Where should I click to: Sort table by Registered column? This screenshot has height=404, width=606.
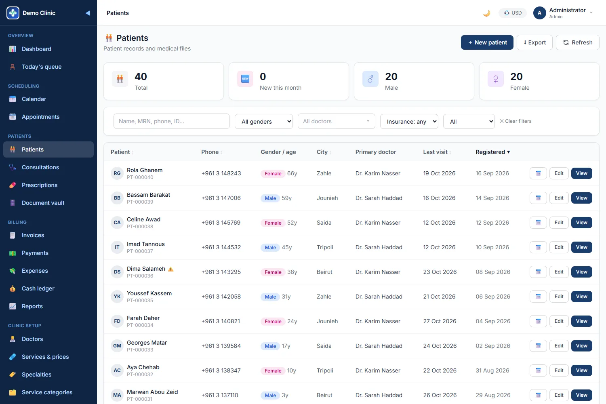point(493,152)
